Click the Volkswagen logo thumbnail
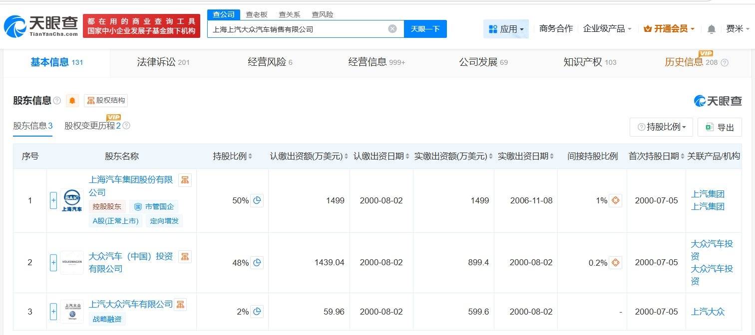Image resolution: width=755 pixels, height=335 pixels. coord(72,262)
